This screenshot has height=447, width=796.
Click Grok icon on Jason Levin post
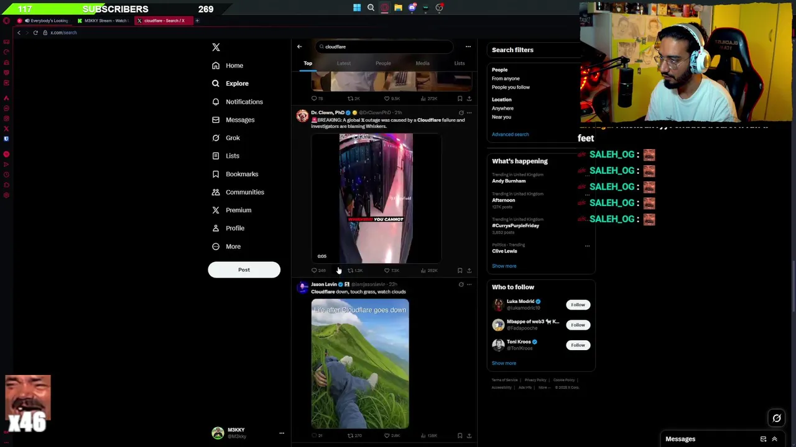[461, 284]
